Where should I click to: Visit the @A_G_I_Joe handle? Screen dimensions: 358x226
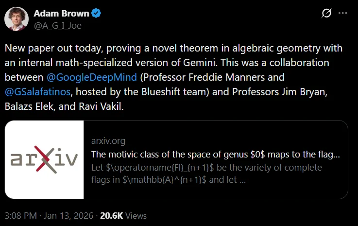coord(57,26)
